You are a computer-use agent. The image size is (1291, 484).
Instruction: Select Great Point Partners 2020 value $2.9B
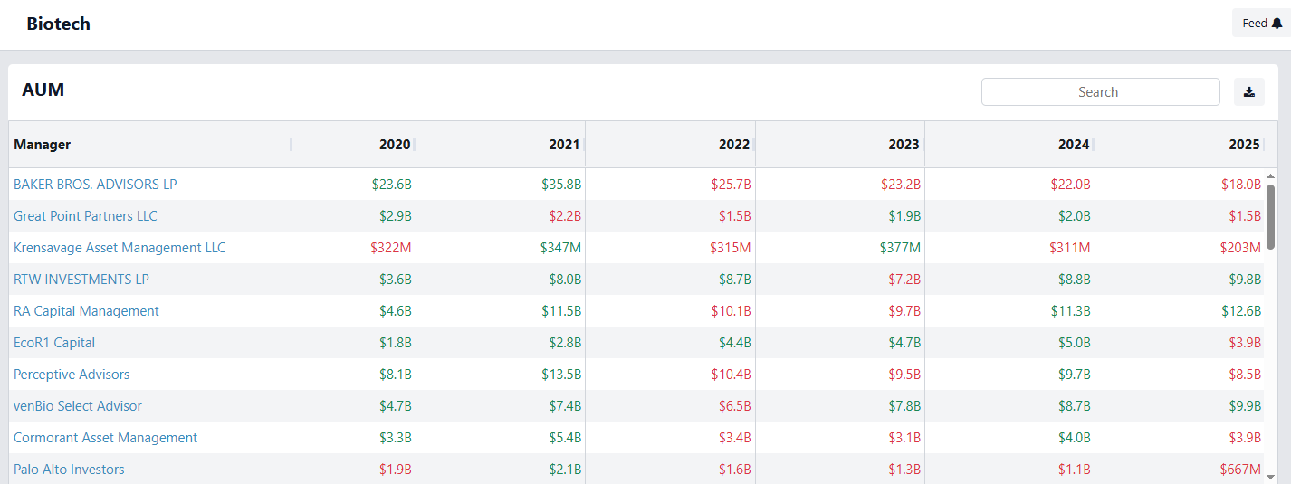coord(396,215)
